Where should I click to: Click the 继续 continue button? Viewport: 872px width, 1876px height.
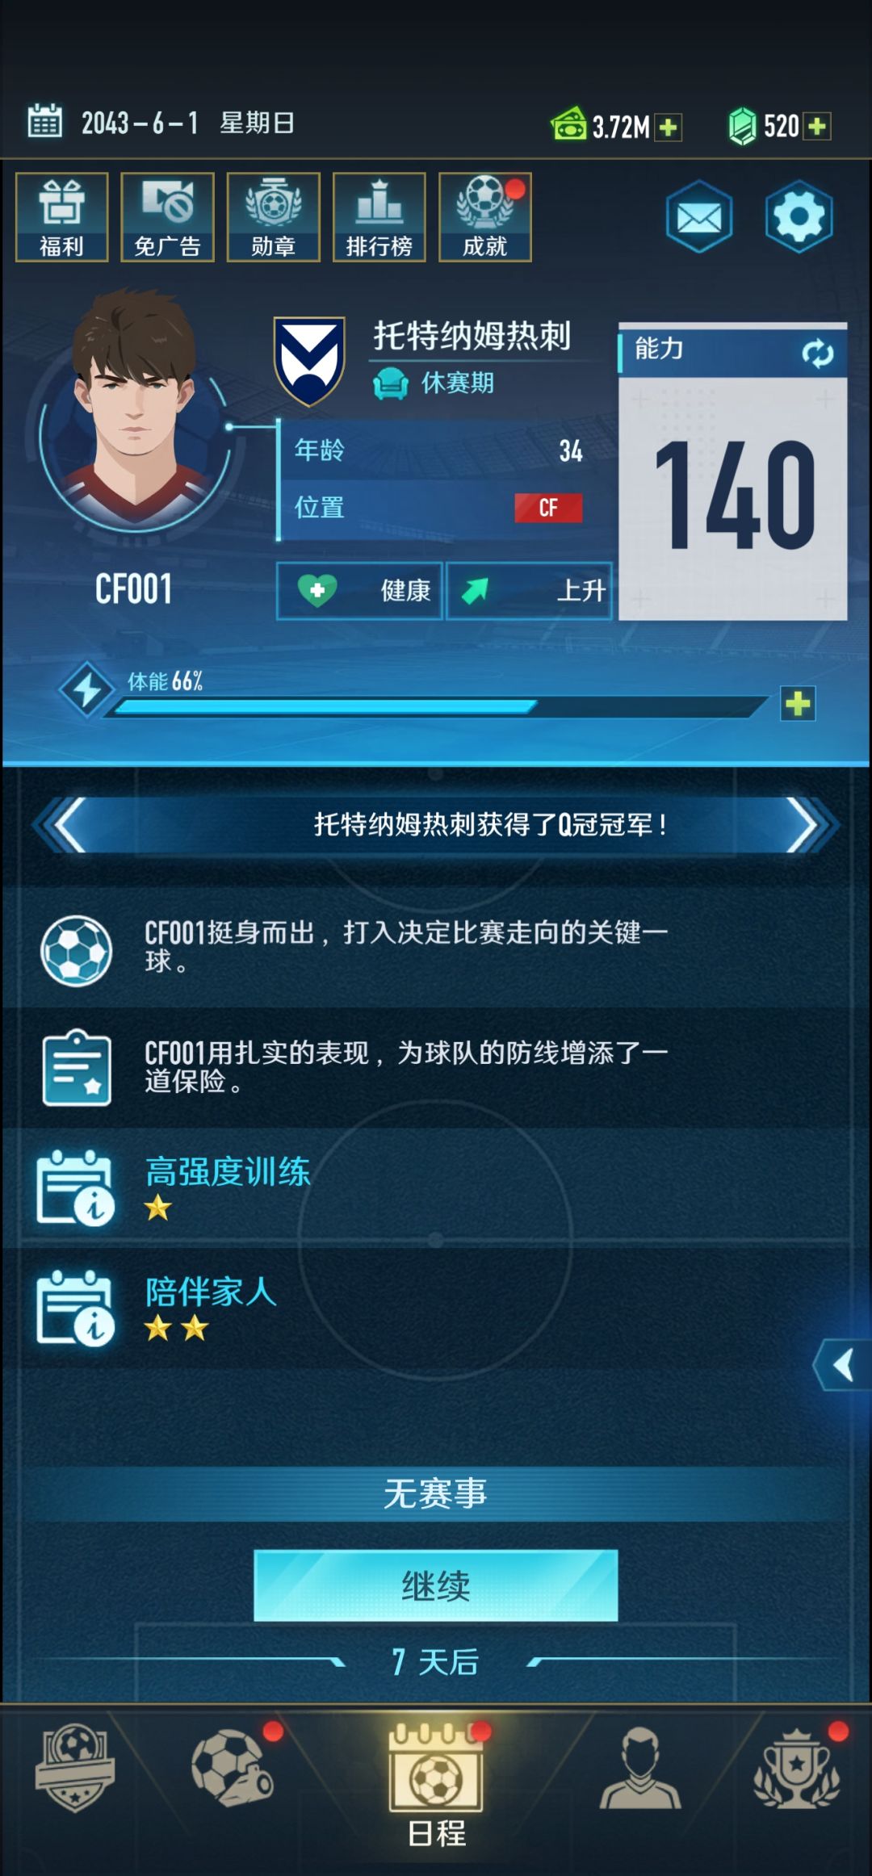click(x=436, y=1585)
